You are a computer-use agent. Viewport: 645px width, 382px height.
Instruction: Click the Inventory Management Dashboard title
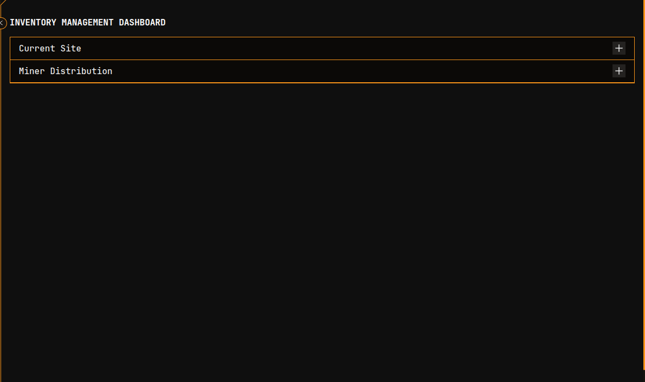tap(88, 23)
